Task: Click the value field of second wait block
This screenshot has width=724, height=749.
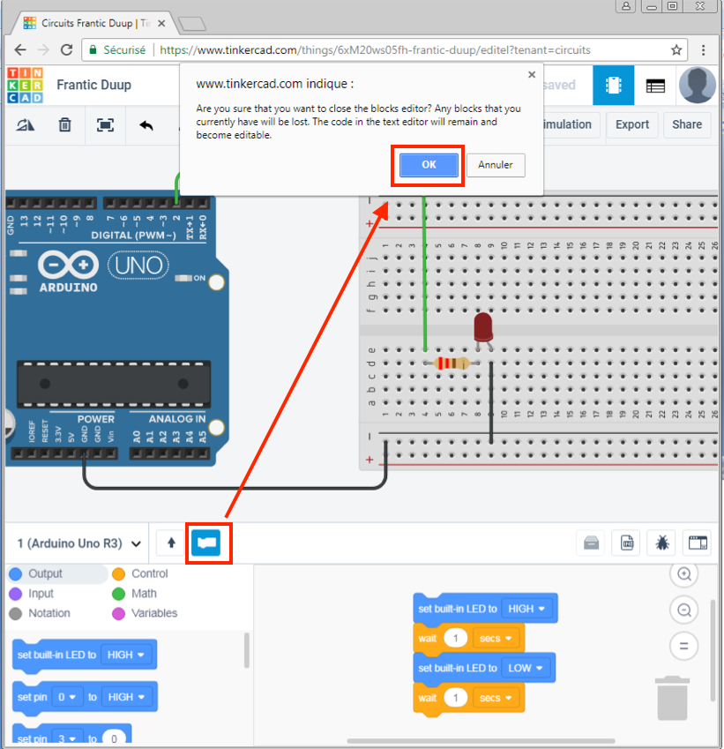Action: pyautogui.click(x=455, y=698)
